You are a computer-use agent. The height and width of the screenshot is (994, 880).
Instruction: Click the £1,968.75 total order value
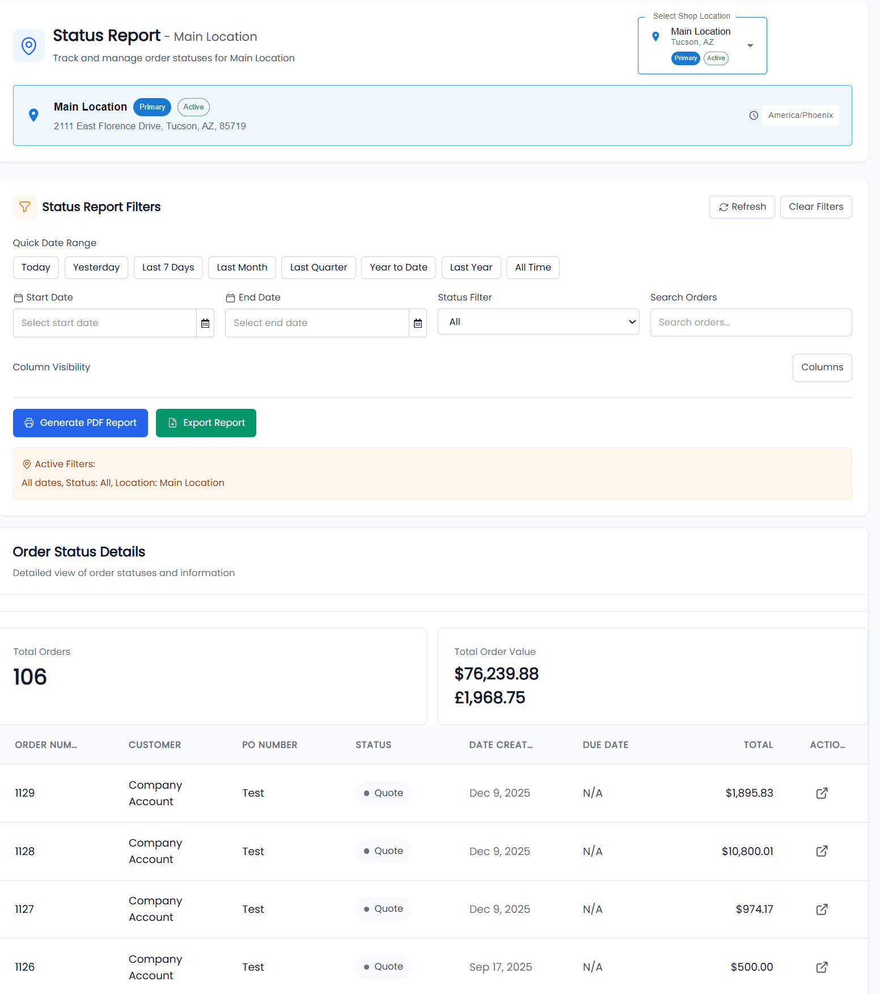click(x=490, y=698)
